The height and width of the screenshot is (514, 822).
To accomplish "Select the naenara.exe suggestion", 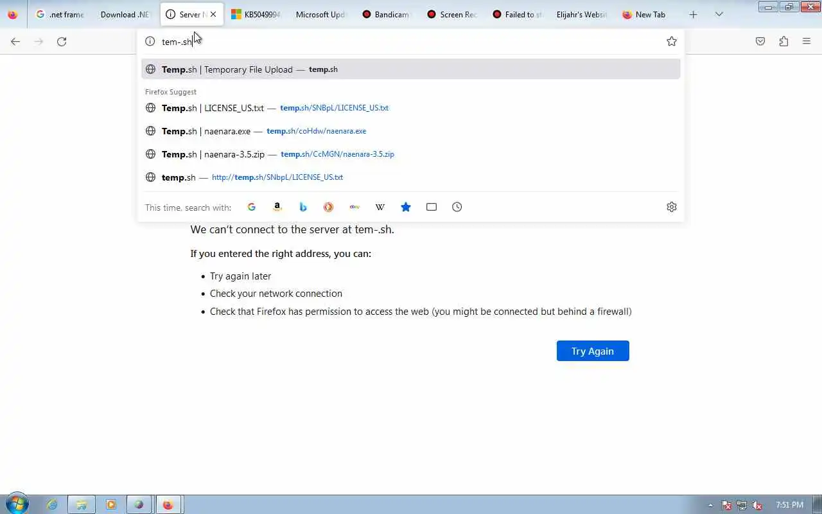I will pos(411,131).
